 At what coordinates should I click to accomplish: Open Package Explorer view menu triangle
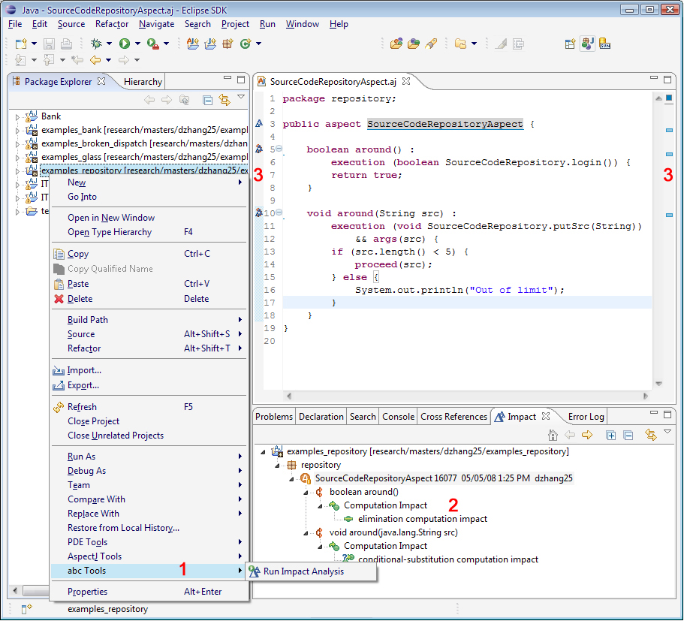[x=241, y=97]
